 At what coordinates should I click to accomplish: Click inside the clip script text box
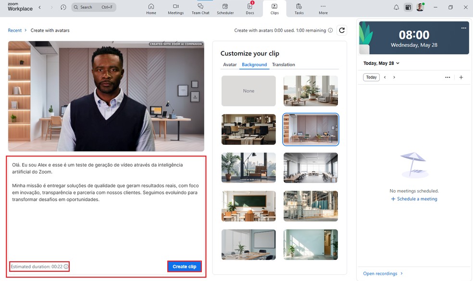click(x=106, y=221)
